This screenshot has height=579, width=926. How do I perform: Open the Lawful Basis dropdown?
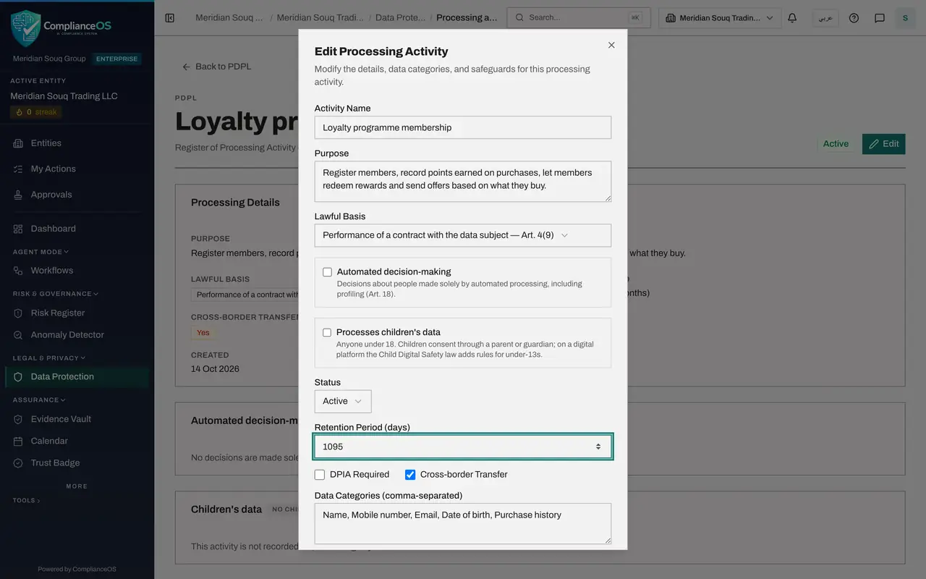[463, 235]
